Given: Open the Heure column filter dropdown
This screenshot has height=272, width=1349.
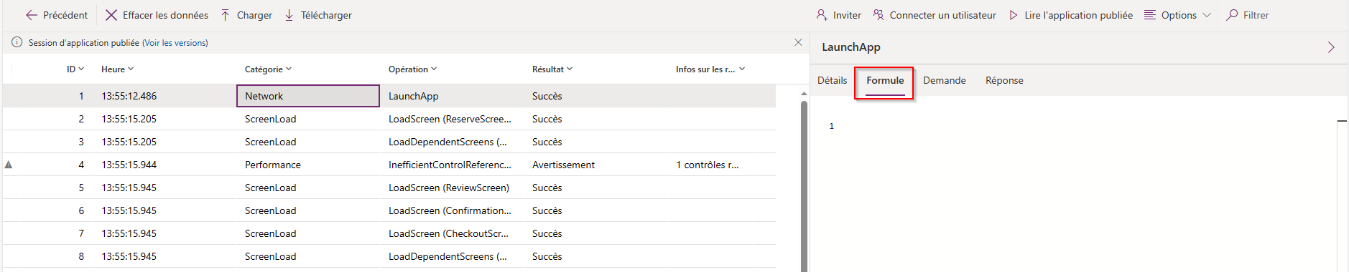Looking at the screenshot, I should [x=131, y=69].
